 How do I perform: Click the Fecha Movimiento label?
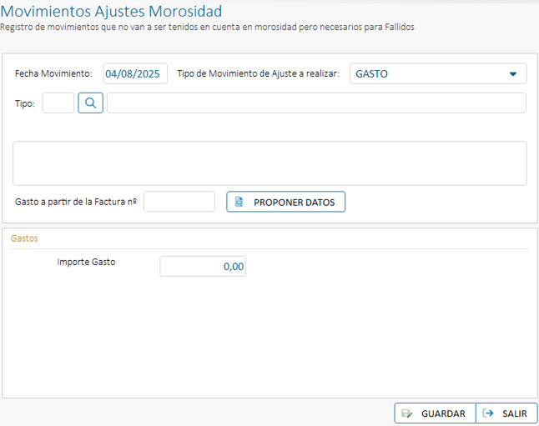[53, 73]
